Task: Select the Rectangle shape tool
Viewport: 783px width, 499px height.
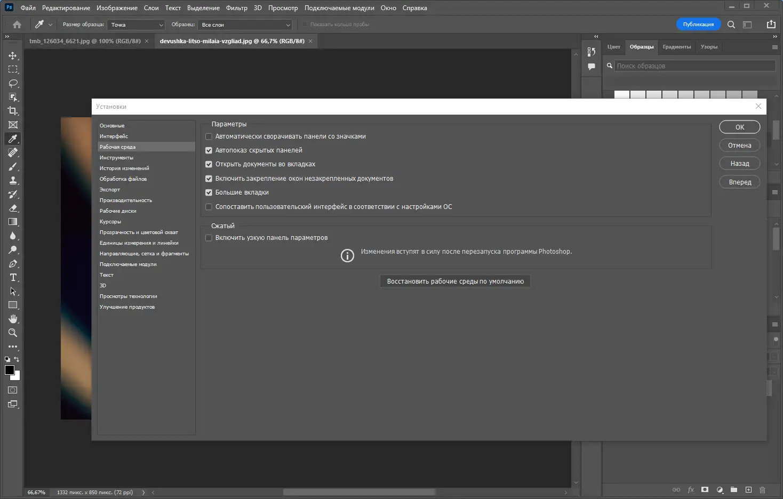Action: click(13, 305)
